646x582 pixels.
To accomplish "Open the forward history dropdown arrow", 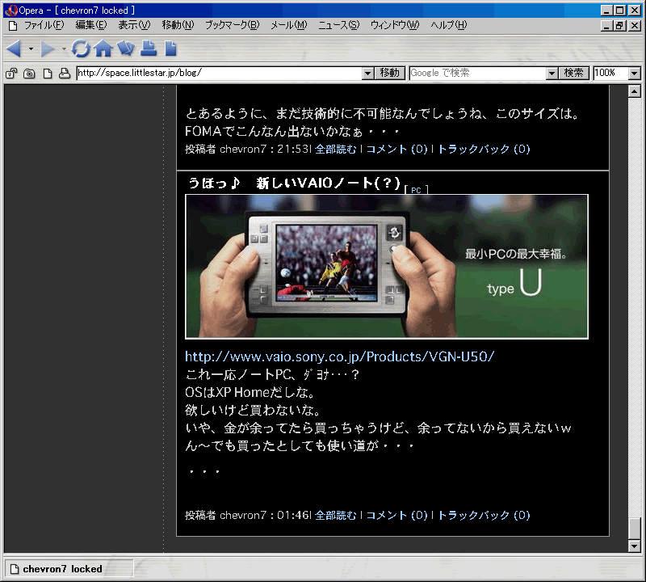I will coord(64,48).
